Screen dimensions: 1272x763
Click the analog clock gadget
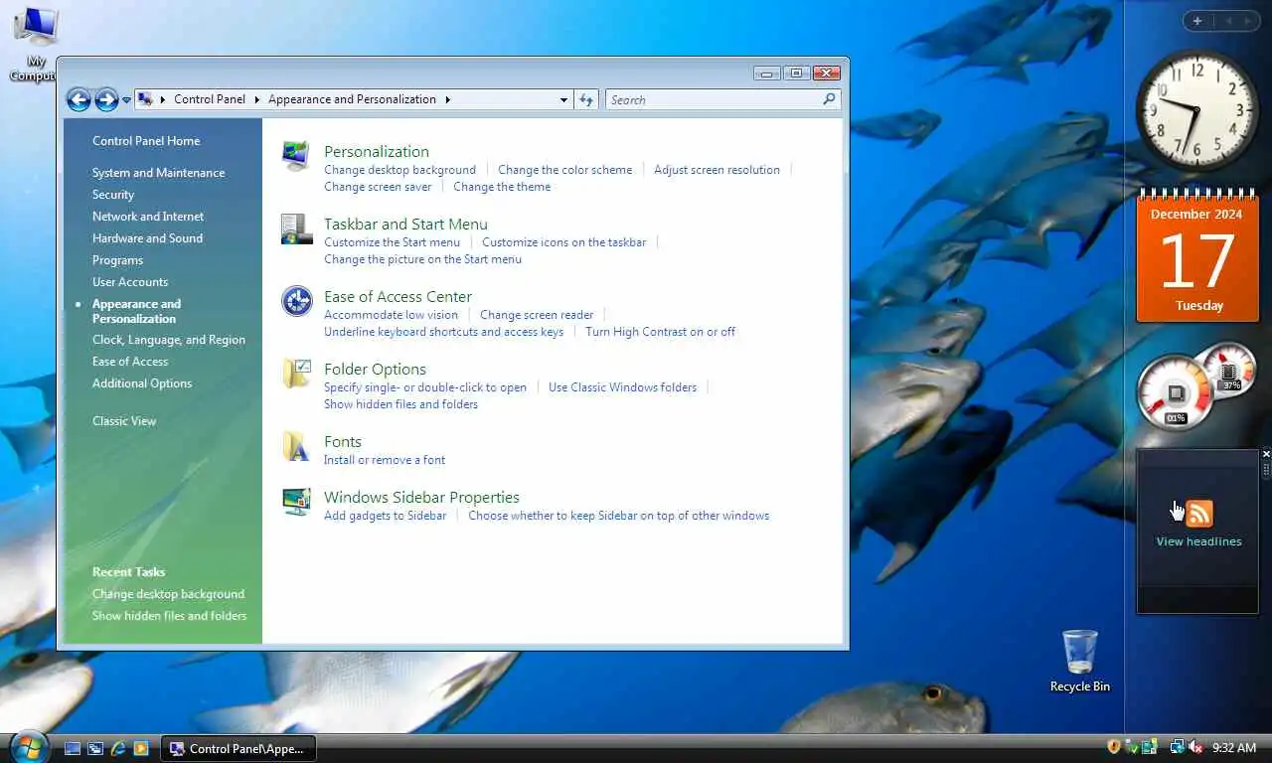(1197, 111)
